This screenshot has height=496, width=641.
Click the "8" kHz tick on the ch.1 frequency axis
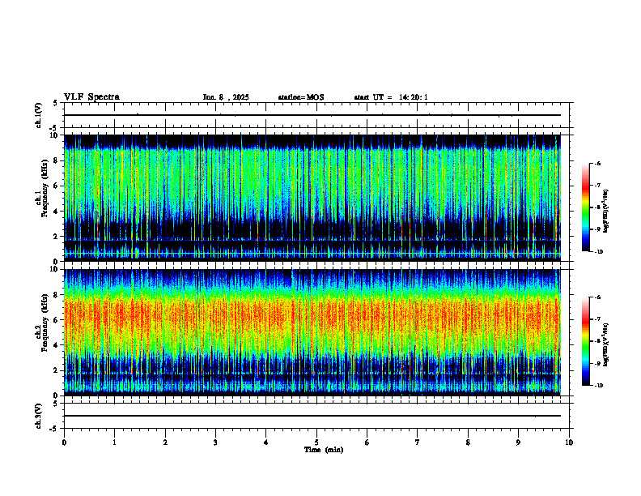(57, 160)
